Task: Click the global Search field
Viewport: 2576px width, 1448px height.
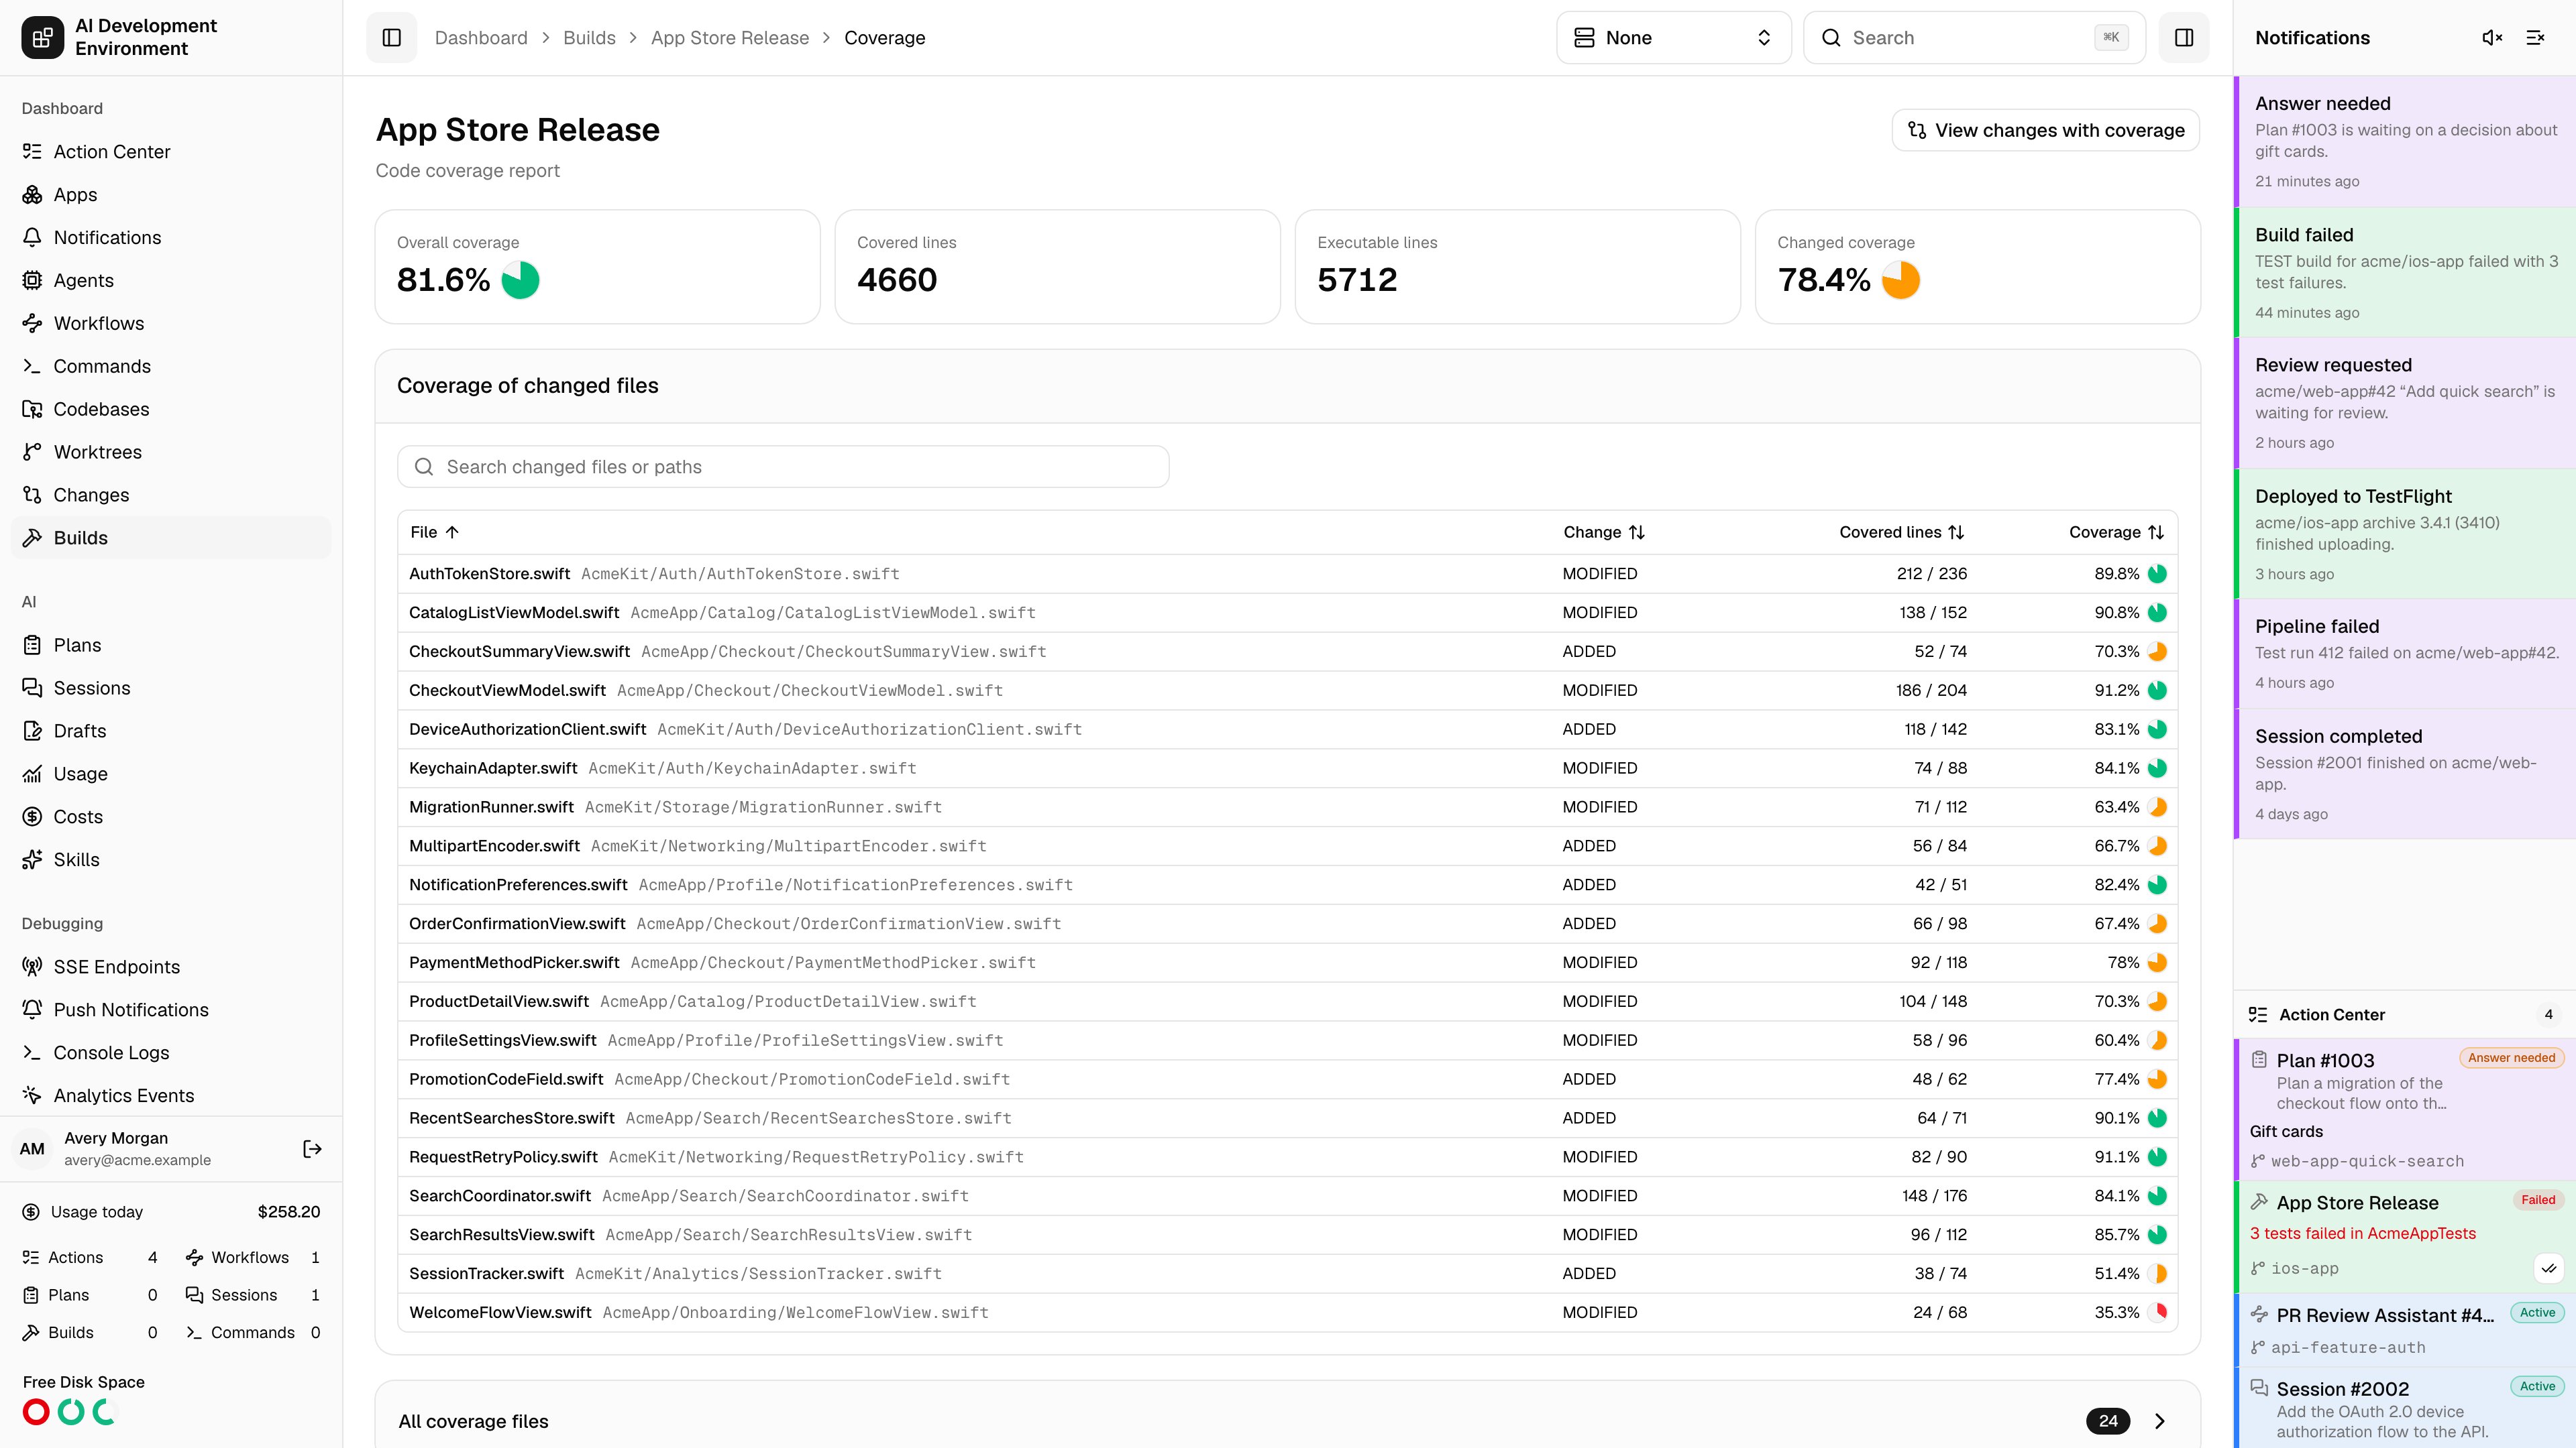Action: [1974, 38]
